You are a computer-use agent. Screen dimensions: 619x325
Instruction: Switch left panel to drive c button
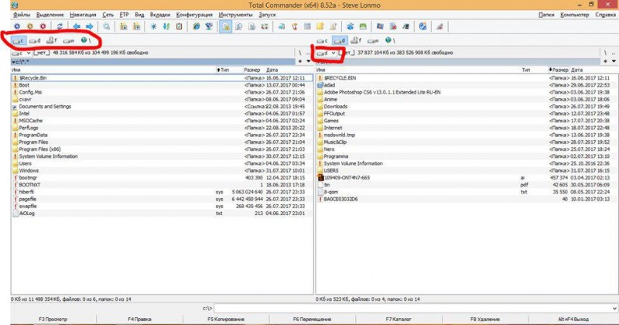point(18,40)
